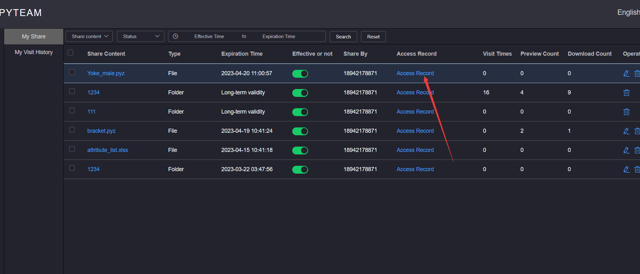
Task: View Access Record for bracket.pyz
Action: pyautogui.click(x=415, y=131)
